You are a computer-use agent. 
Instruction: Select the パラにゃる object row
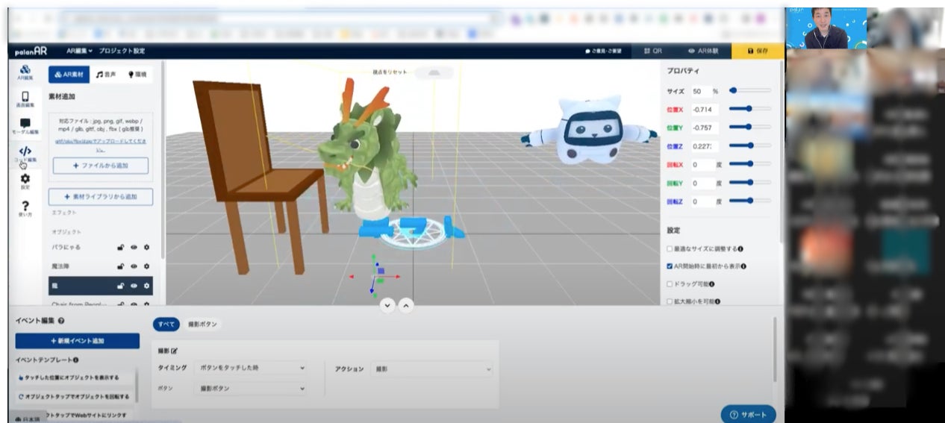100,247
